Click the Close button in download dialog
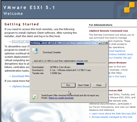 click(99, 85)
